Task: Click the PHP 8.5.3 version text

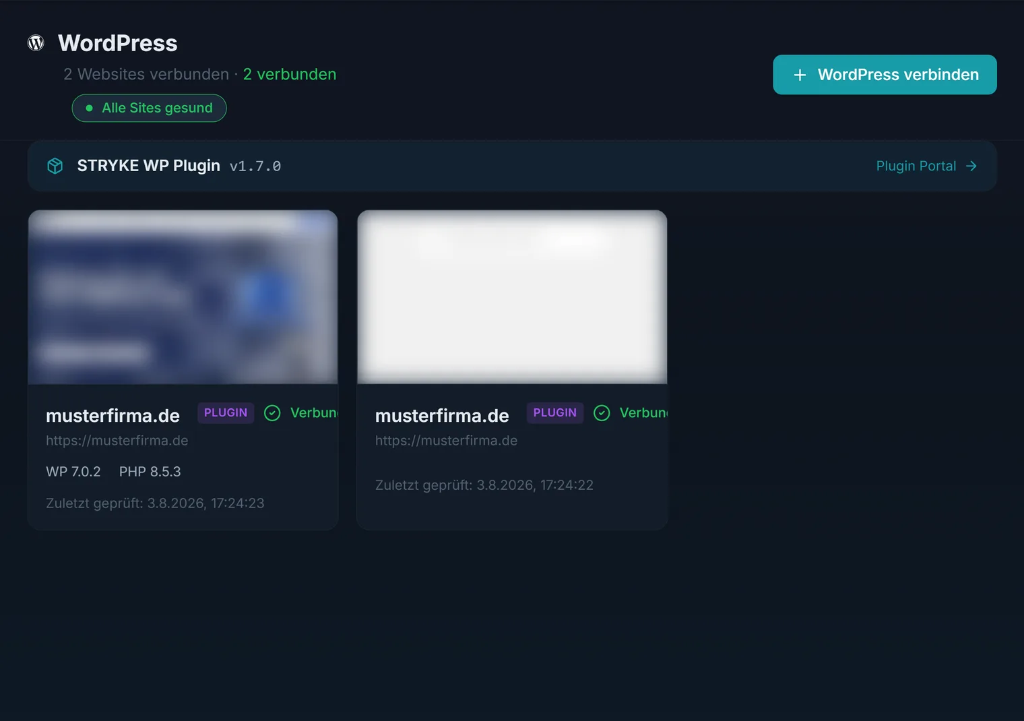Action: (x=150, y=472)
